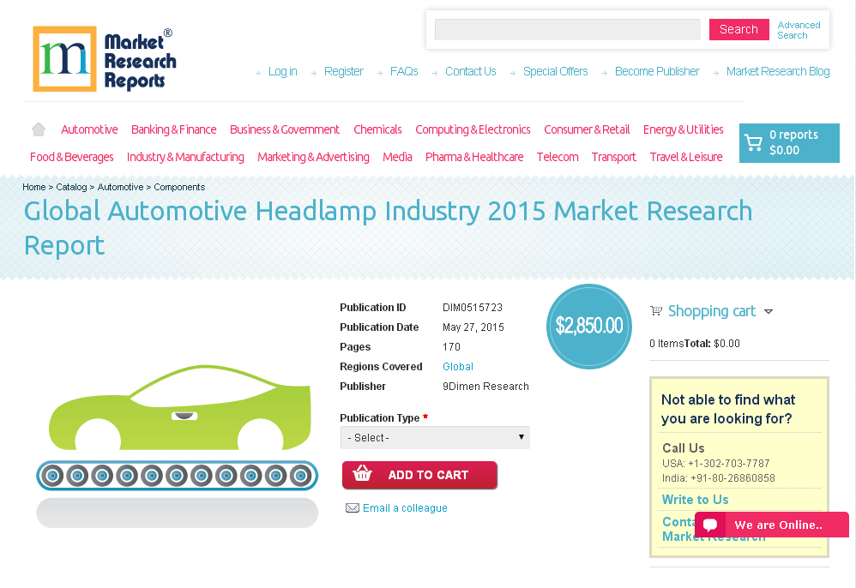This screenshot has width=856, height=588.
Task: Open the We are Online chat bubble
Action: tap(770, 525)
